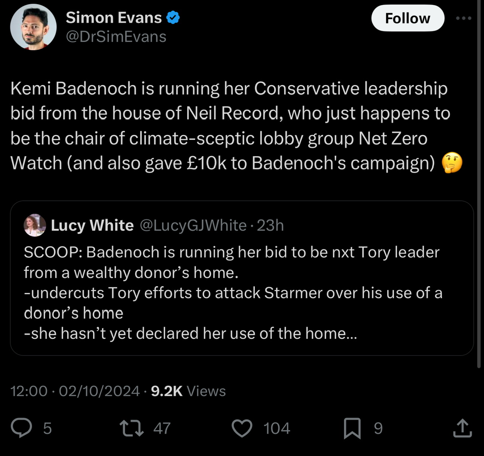Click the blue verified badge

click(173, 18)
